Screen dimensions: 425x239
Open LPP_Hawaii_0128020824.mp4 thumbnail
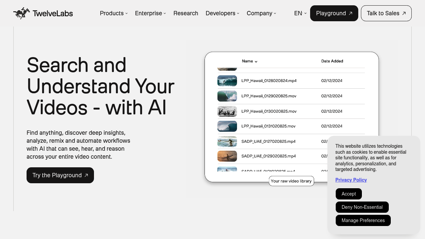click(x=227, y=81)
